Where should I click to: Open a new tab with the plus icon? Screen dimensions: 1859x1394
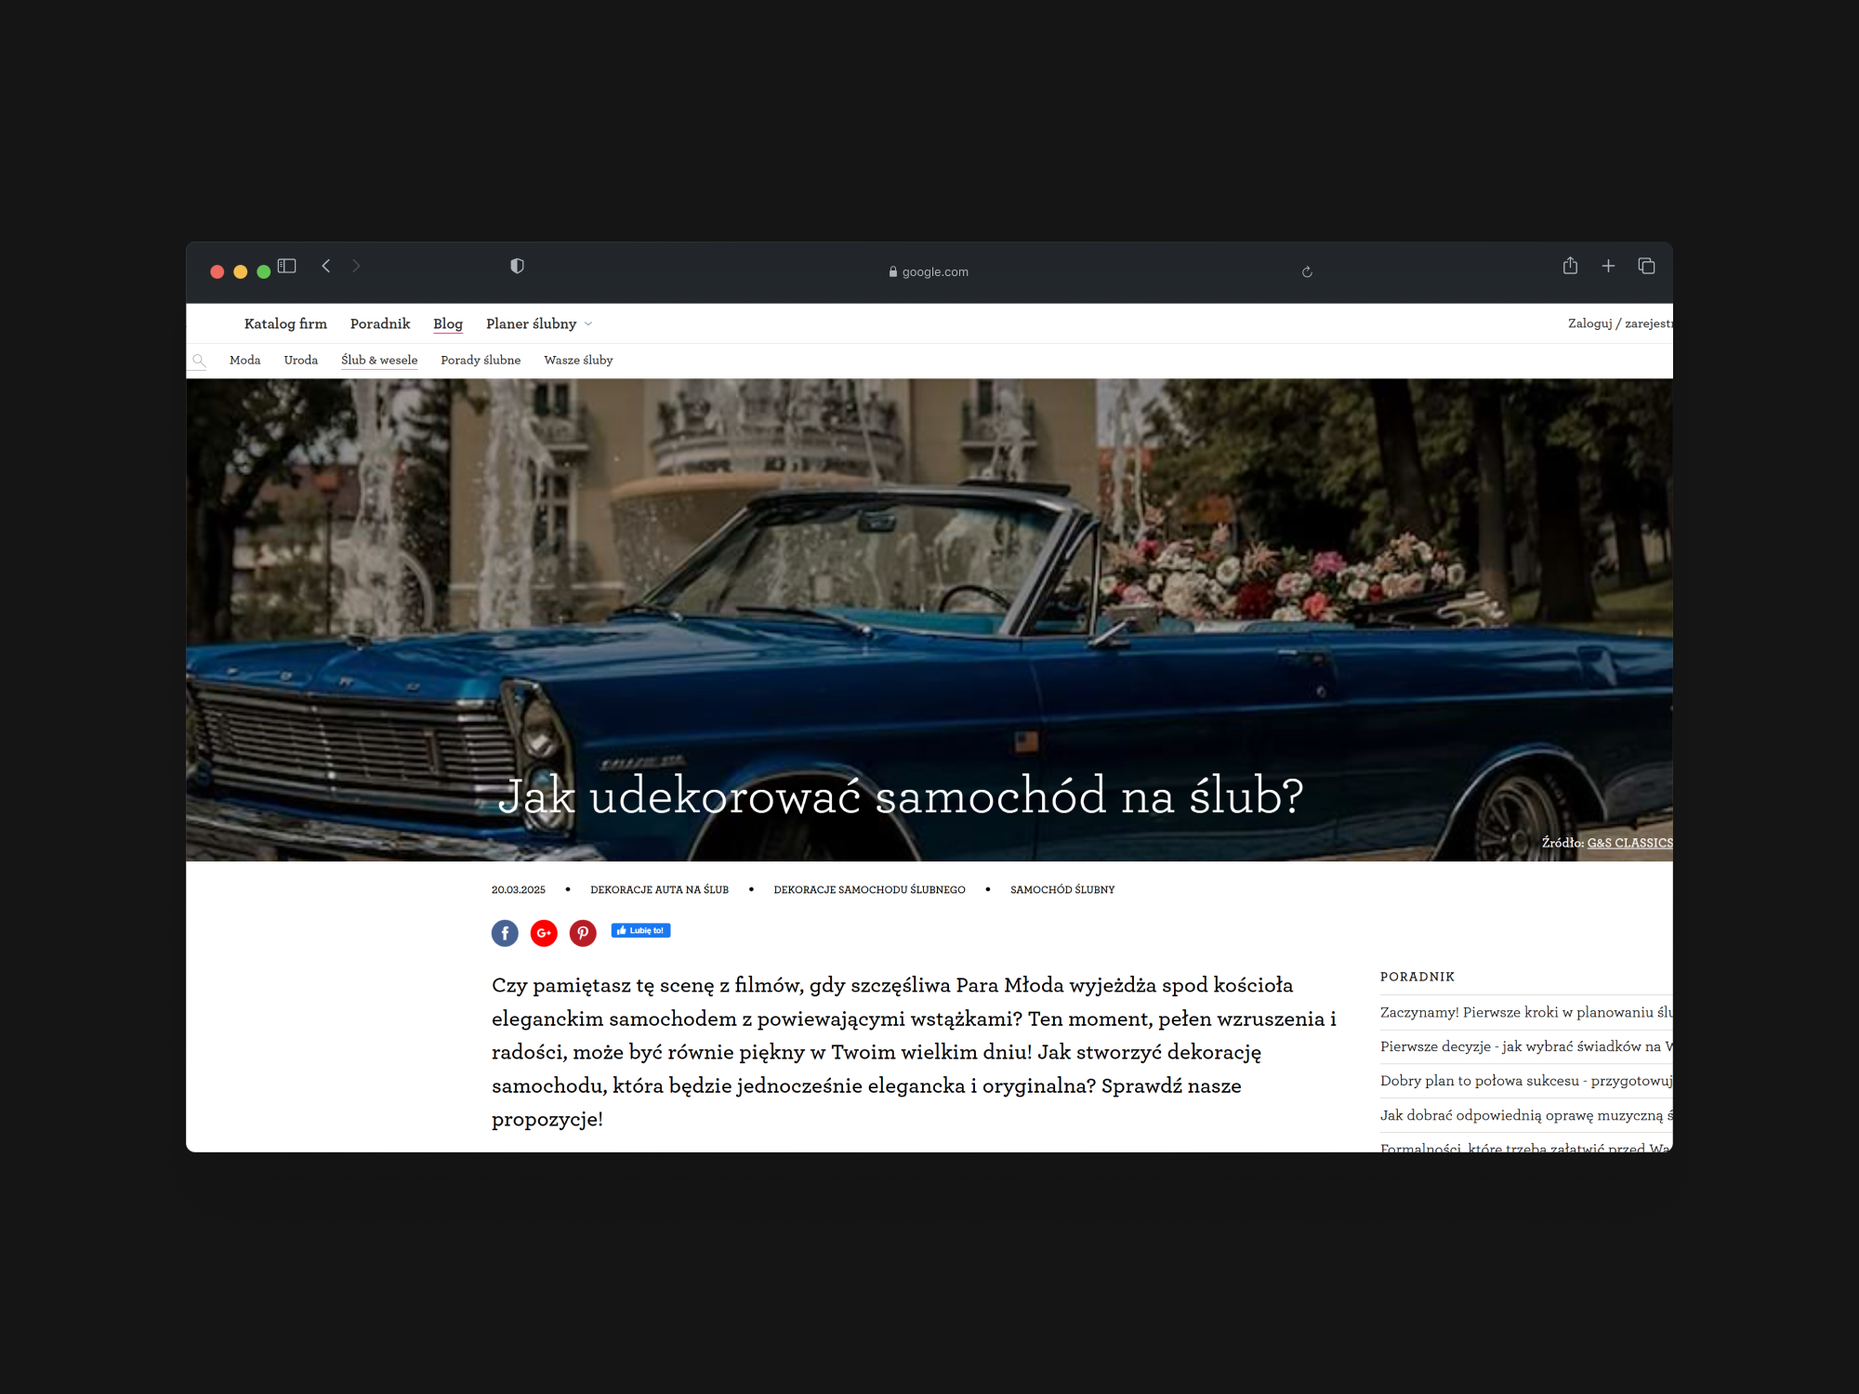click(1608, 267)
